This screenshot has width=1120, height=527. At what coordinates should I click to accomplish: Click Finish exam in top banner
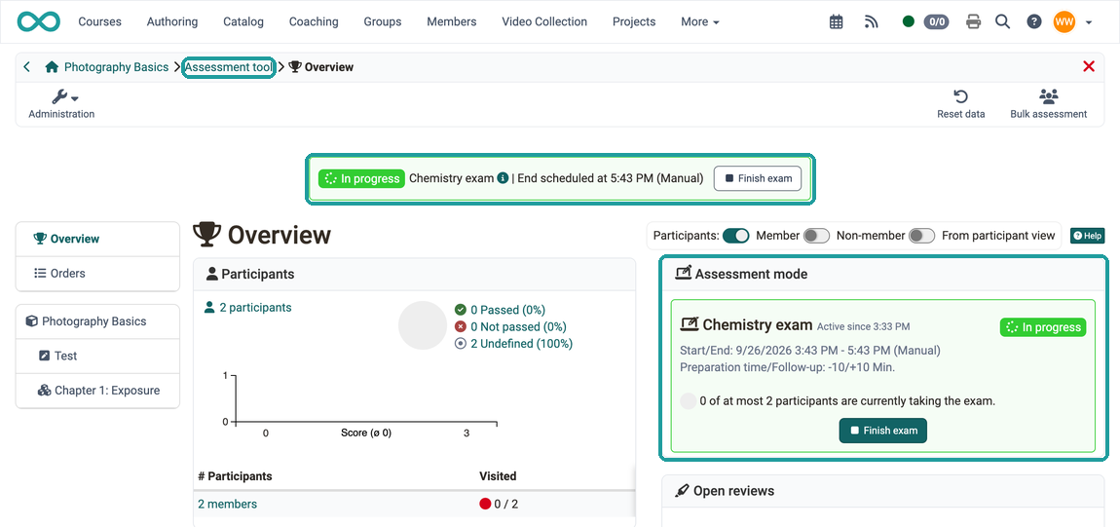click(757, 178)
